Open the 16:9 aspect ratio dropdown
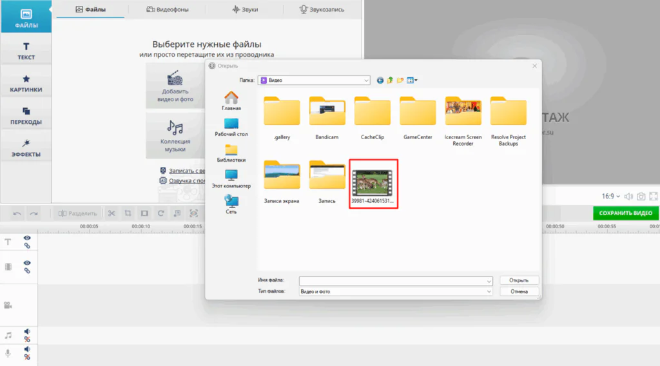This screenshot has height=366, width=660. [610, 196]
